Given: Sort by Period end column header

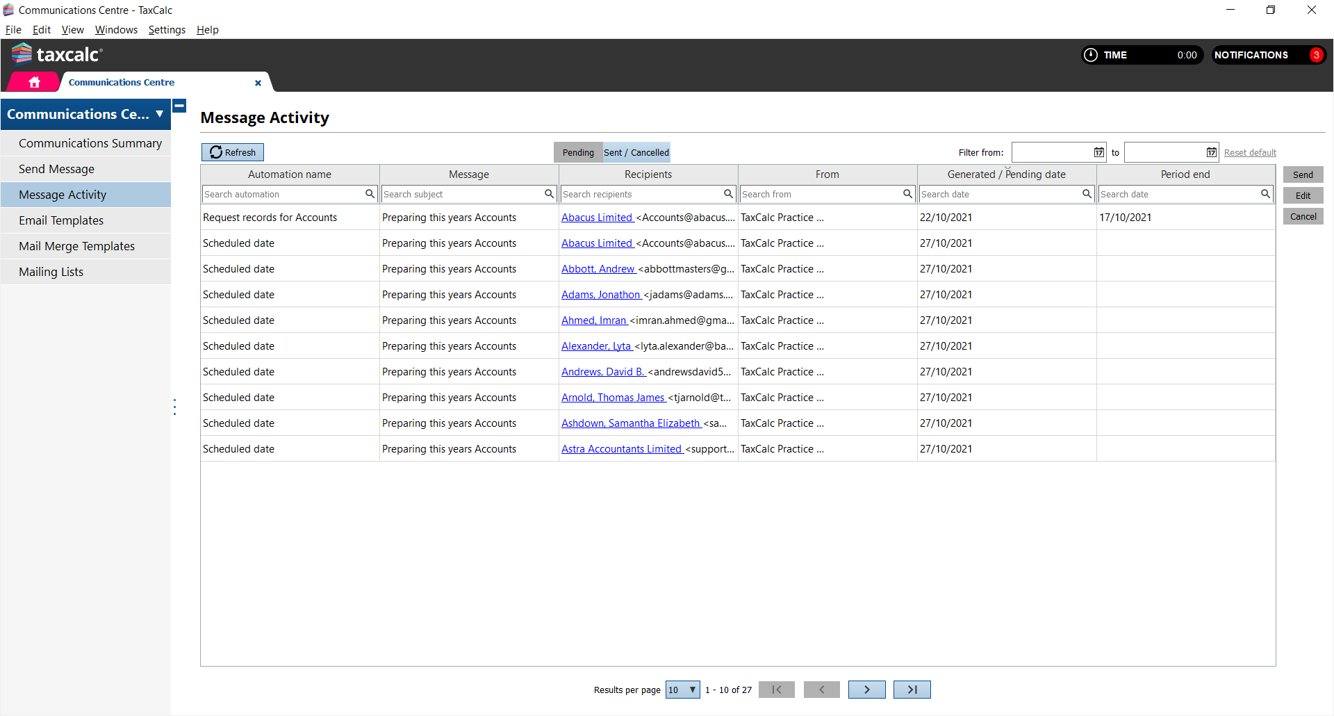Looking at the screenshot, I should pyautogui.click(x=1185, y=174).
